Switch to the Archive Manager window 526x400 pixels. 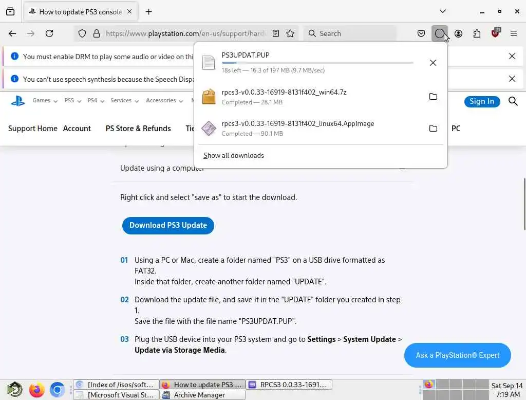point(202,395)
